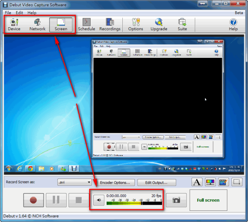
Task: Open the Help menu
Action: (x=32, y=13)
